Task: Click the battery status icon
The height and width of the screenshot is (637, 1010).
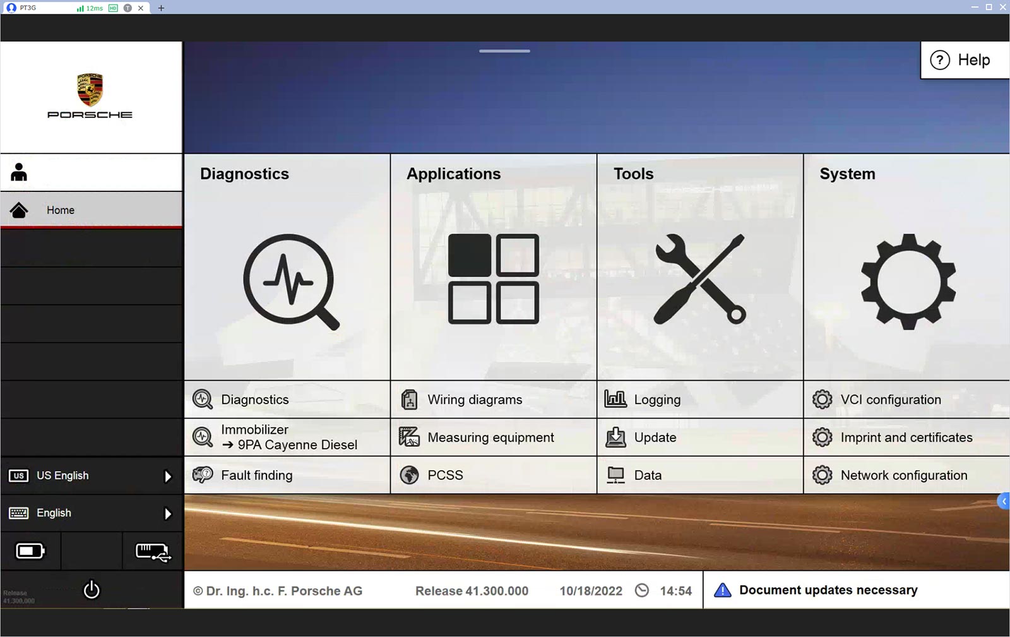Action: click(30, 551)
